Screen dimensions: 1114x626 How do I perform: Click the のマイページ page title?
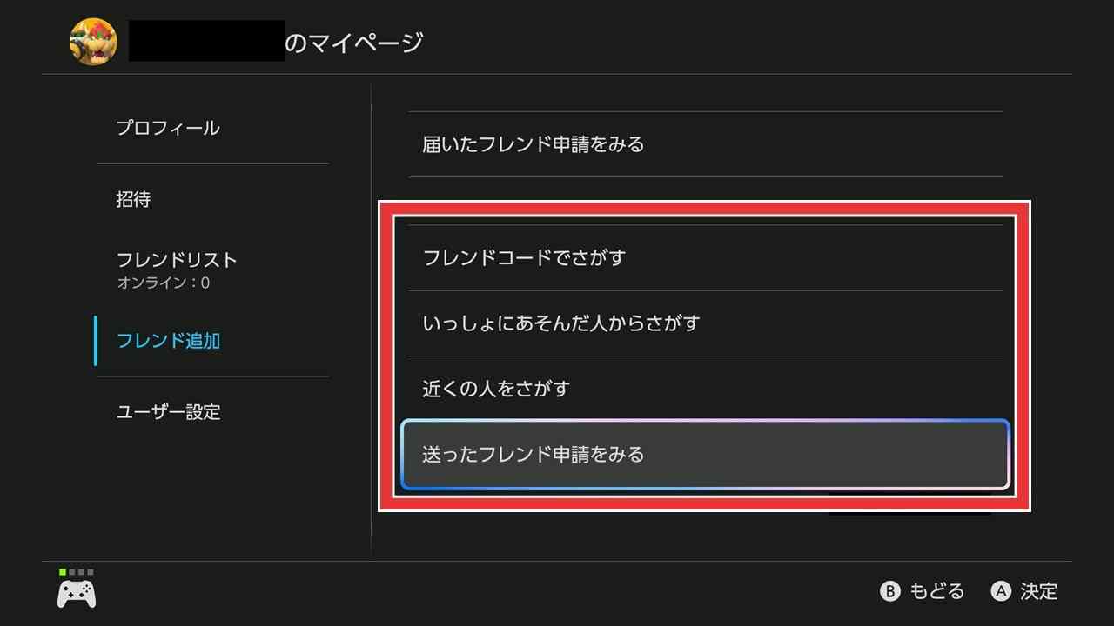pos(354,42)
